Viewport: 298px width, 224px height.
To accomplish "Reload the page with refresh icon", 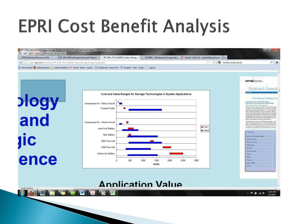I will (214, 62).
